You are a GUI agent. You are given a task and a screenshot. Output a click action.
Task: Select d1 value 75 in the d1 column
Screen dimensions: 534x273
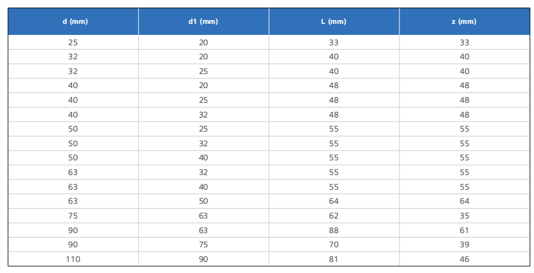point(204,244)
